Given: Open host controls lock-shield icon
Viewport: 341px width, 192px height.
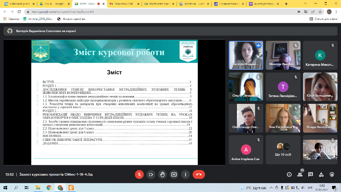Looking at the screenshot, I should tap(332, 175).
